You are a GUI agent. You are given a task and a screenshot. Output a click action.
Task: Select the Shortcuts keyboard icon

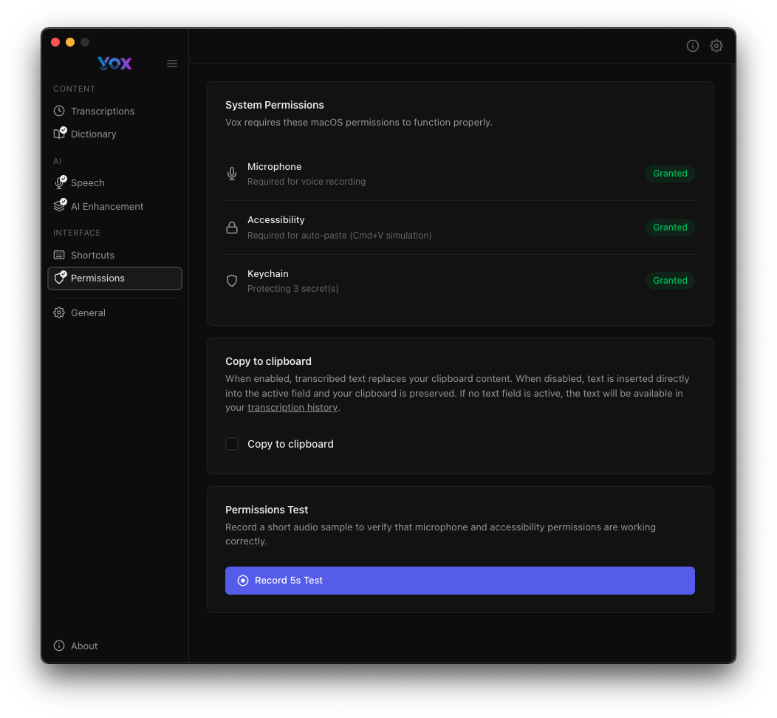click(x=59, y=255)
